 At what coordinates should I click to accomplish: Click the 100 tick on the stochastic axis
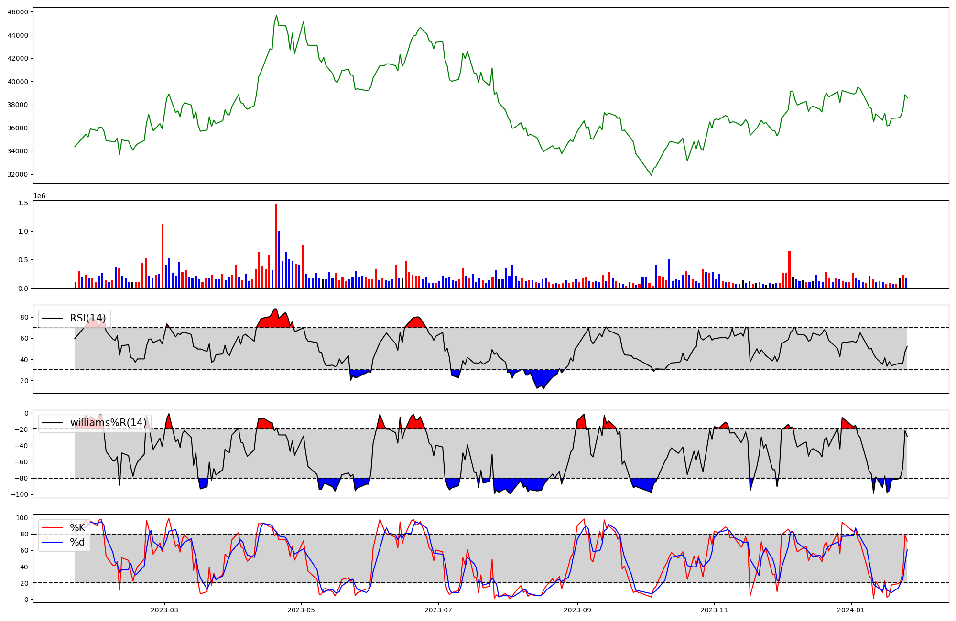click(x=23, y=518)
